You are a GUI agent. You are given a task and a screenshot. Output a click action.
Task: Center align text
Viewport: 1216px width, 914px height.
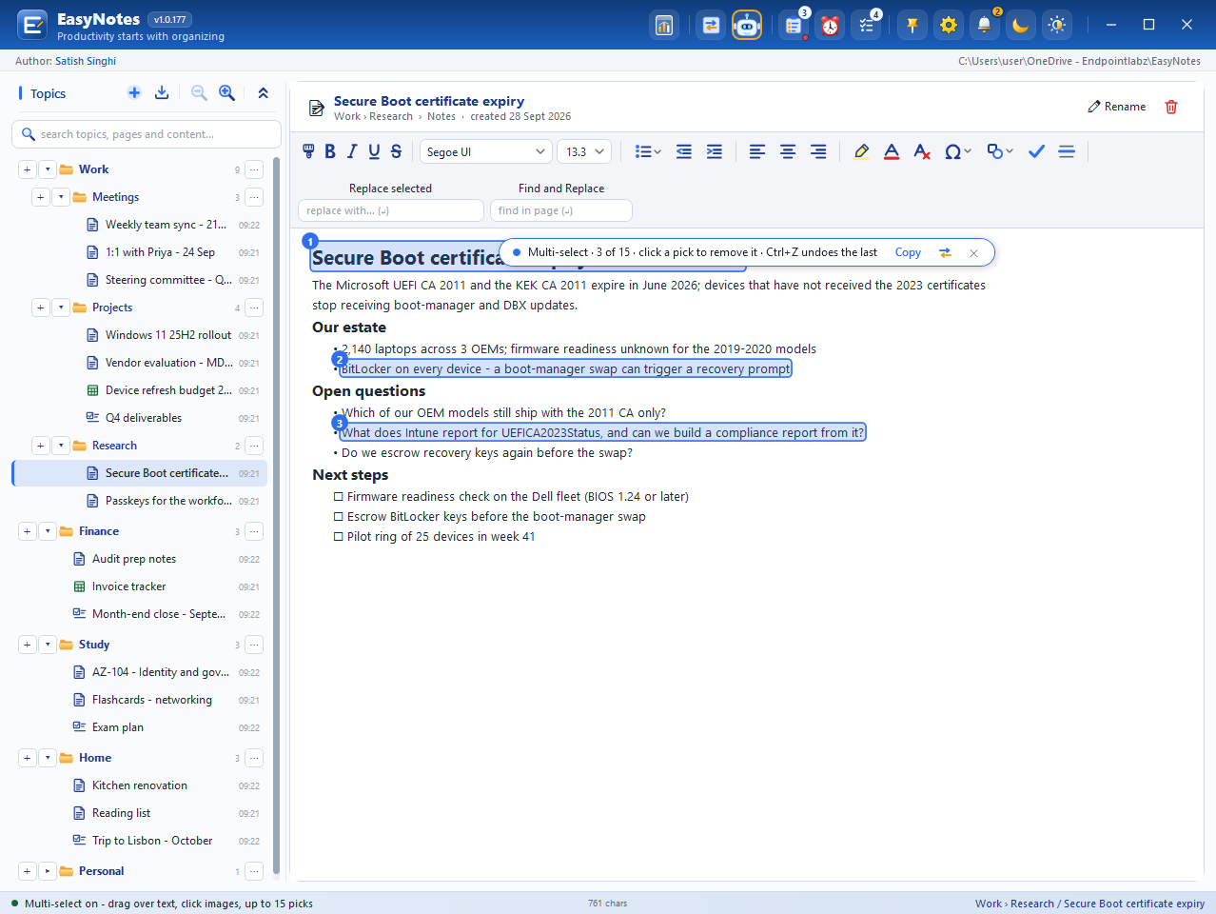788,151
